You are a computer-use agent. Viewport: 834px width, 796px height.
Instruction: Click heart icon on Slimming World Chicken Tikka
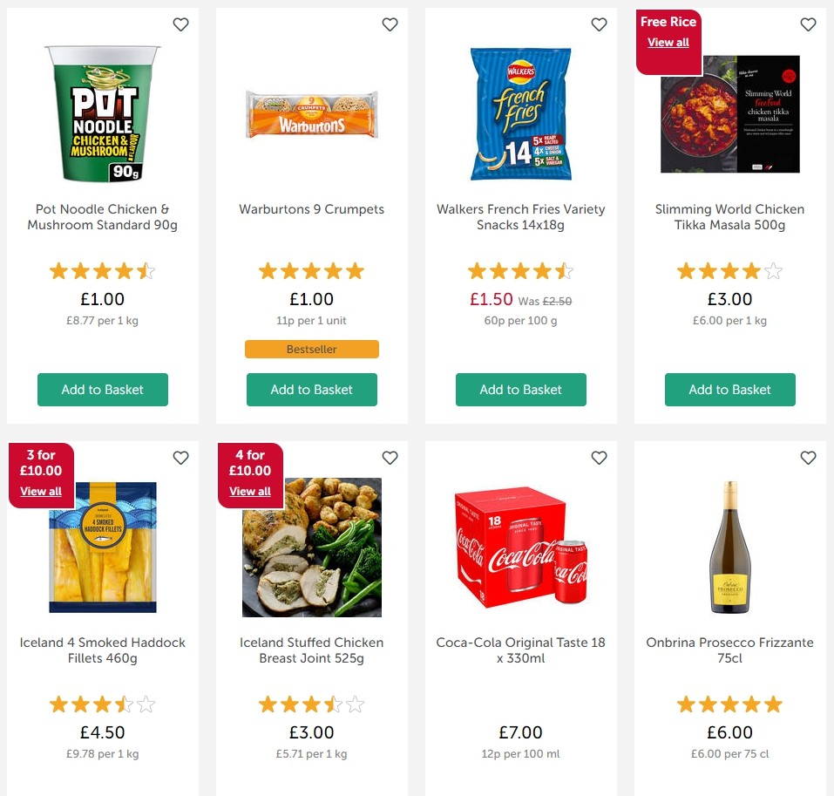[808, 24]
